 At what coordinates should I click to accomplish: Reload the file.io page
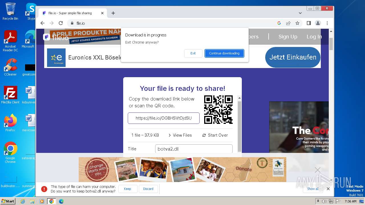pyautogui.click(x=61, y=23)
